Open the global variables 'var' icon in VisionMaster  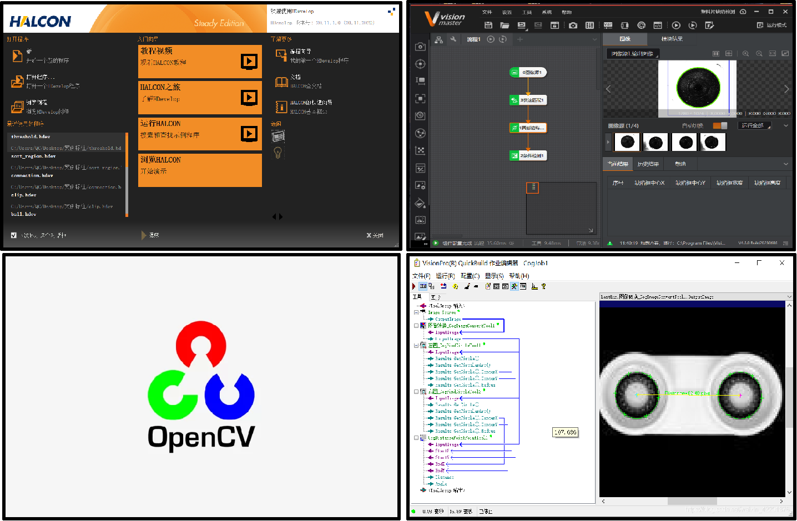(608, 25)
